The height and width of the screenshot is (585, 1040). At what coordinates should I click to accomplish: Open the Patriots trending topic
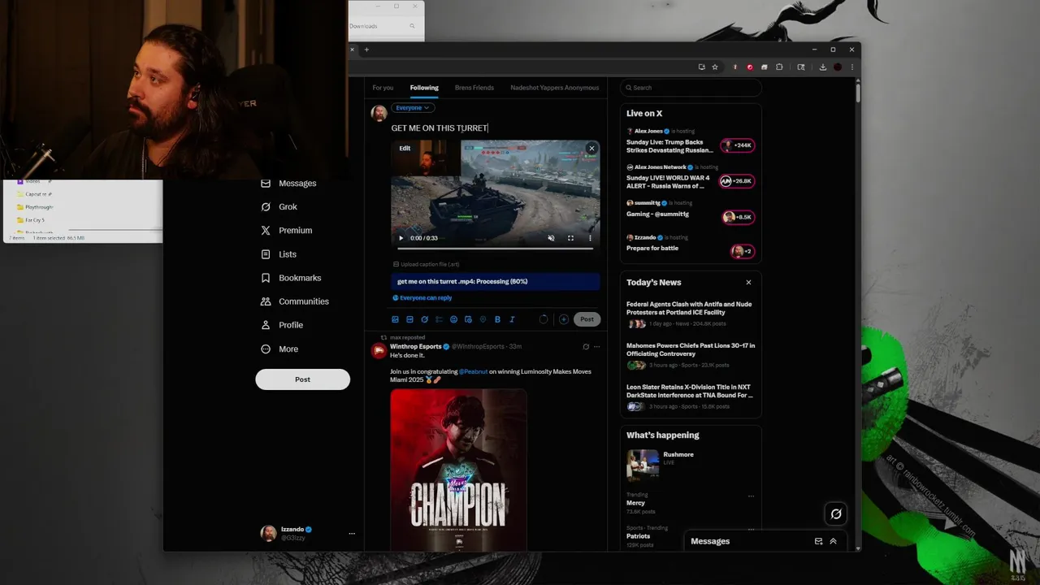[x=638, y=536]
